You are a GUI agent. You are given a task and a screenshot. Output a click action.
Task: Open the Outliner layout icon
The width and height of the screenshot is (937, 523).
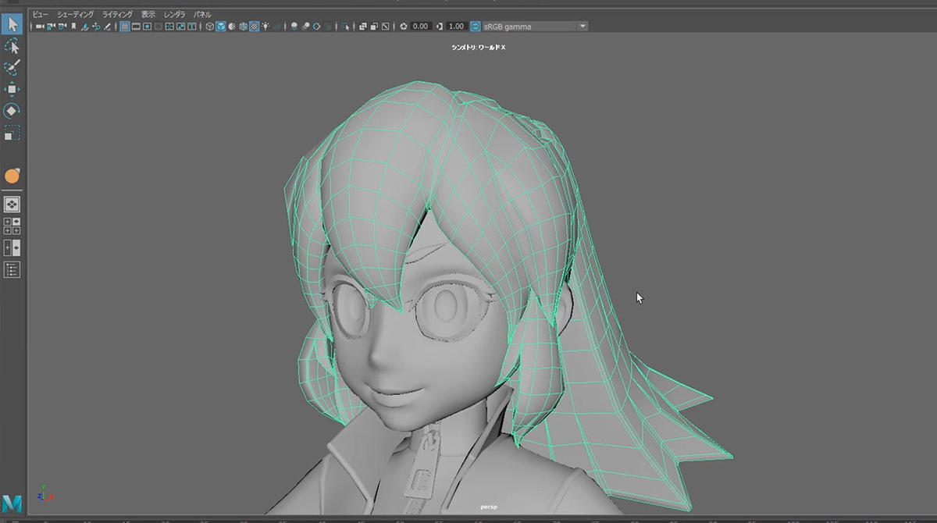click(x=12, y=270)
